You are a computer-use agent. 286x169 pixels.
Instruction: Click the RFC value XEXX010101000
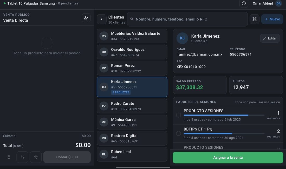(x=191, y=67)
